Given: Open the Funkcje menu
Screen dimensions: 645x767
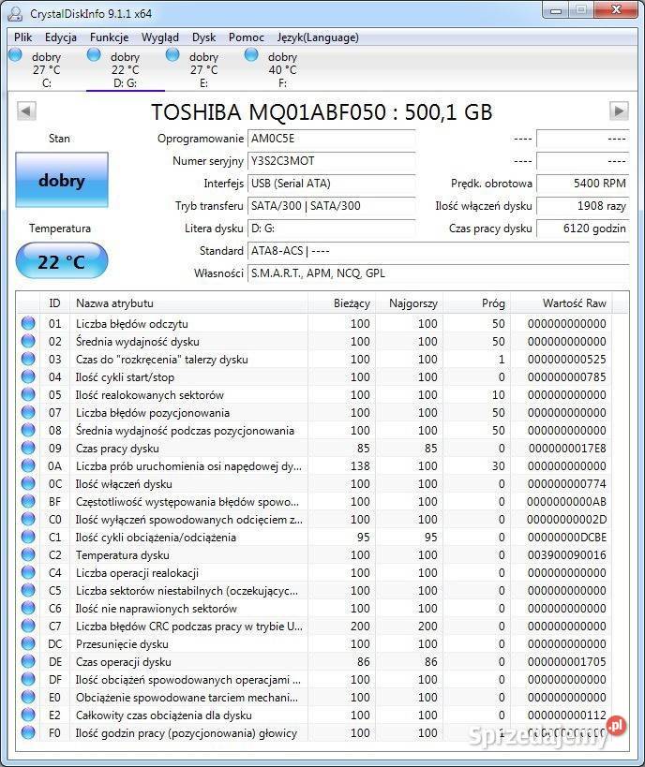Looking at the screenshot, I should [109, 37].
